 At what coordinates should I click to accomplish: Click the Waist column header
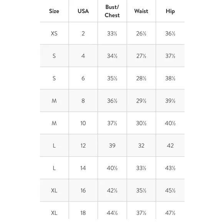141,11
